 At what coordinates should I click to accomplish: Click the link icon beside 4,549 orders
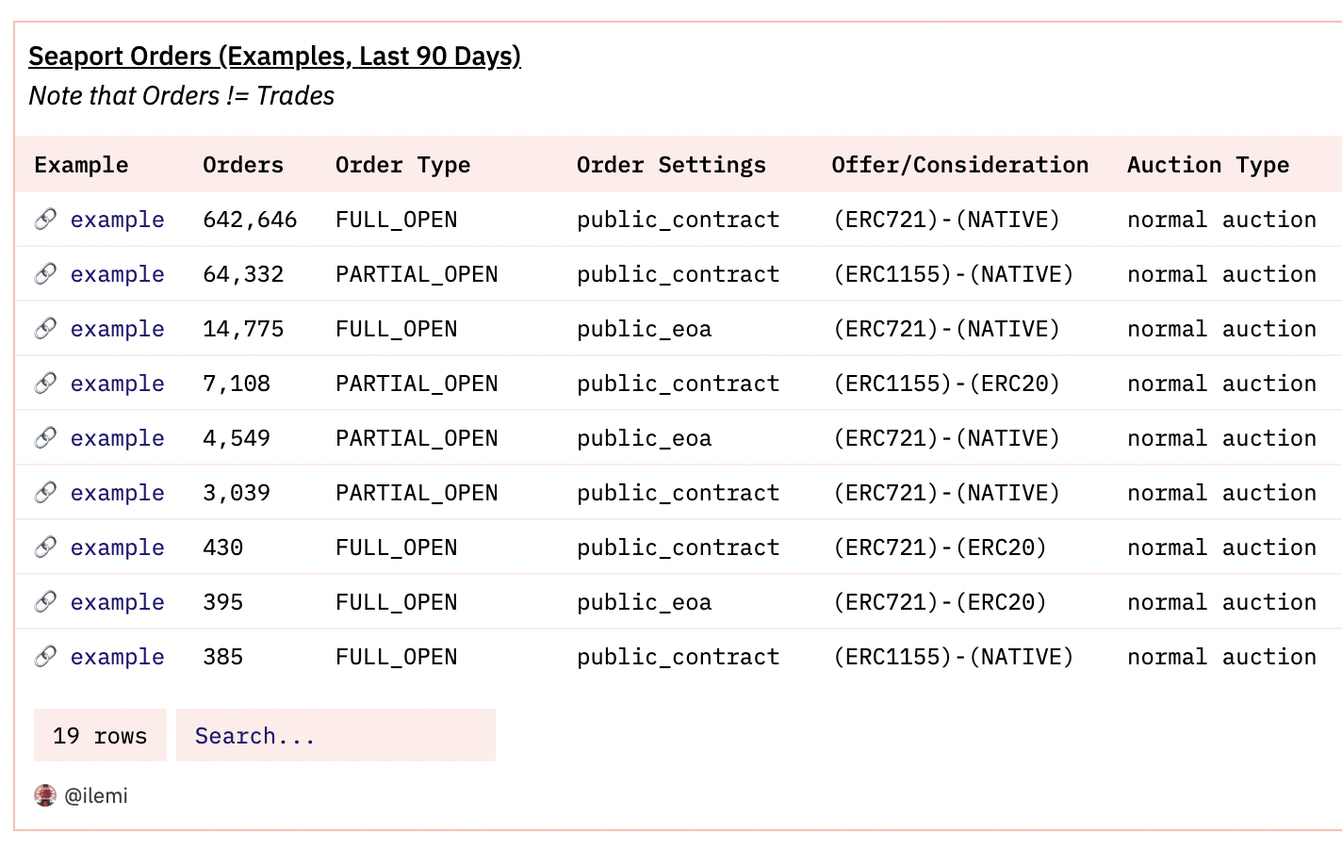click(45, 438)
